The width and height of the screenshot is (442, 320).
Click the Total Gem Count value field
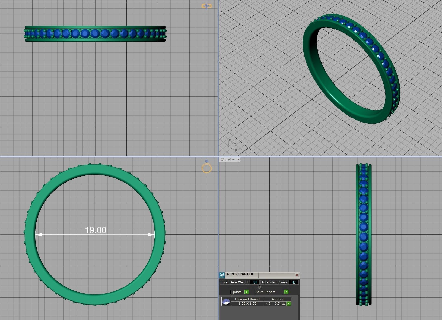tap(294, 282)
